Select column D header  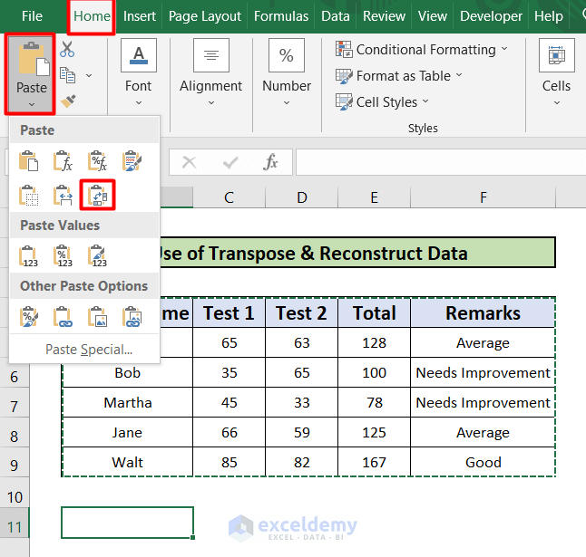coord(301,197)
